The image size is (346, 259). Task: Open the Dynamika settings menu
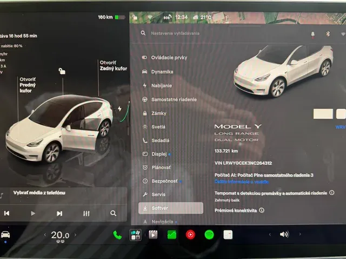[157, 72]
